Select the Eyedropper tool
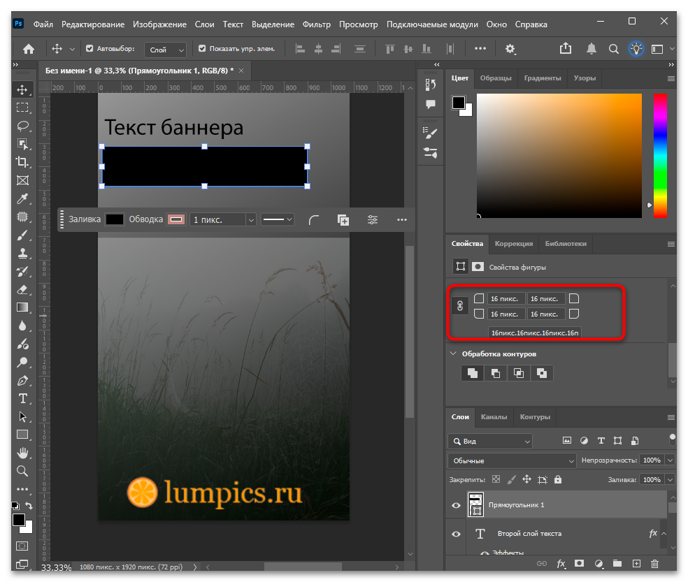Screen dimensions: 688x582 (22, 198)
